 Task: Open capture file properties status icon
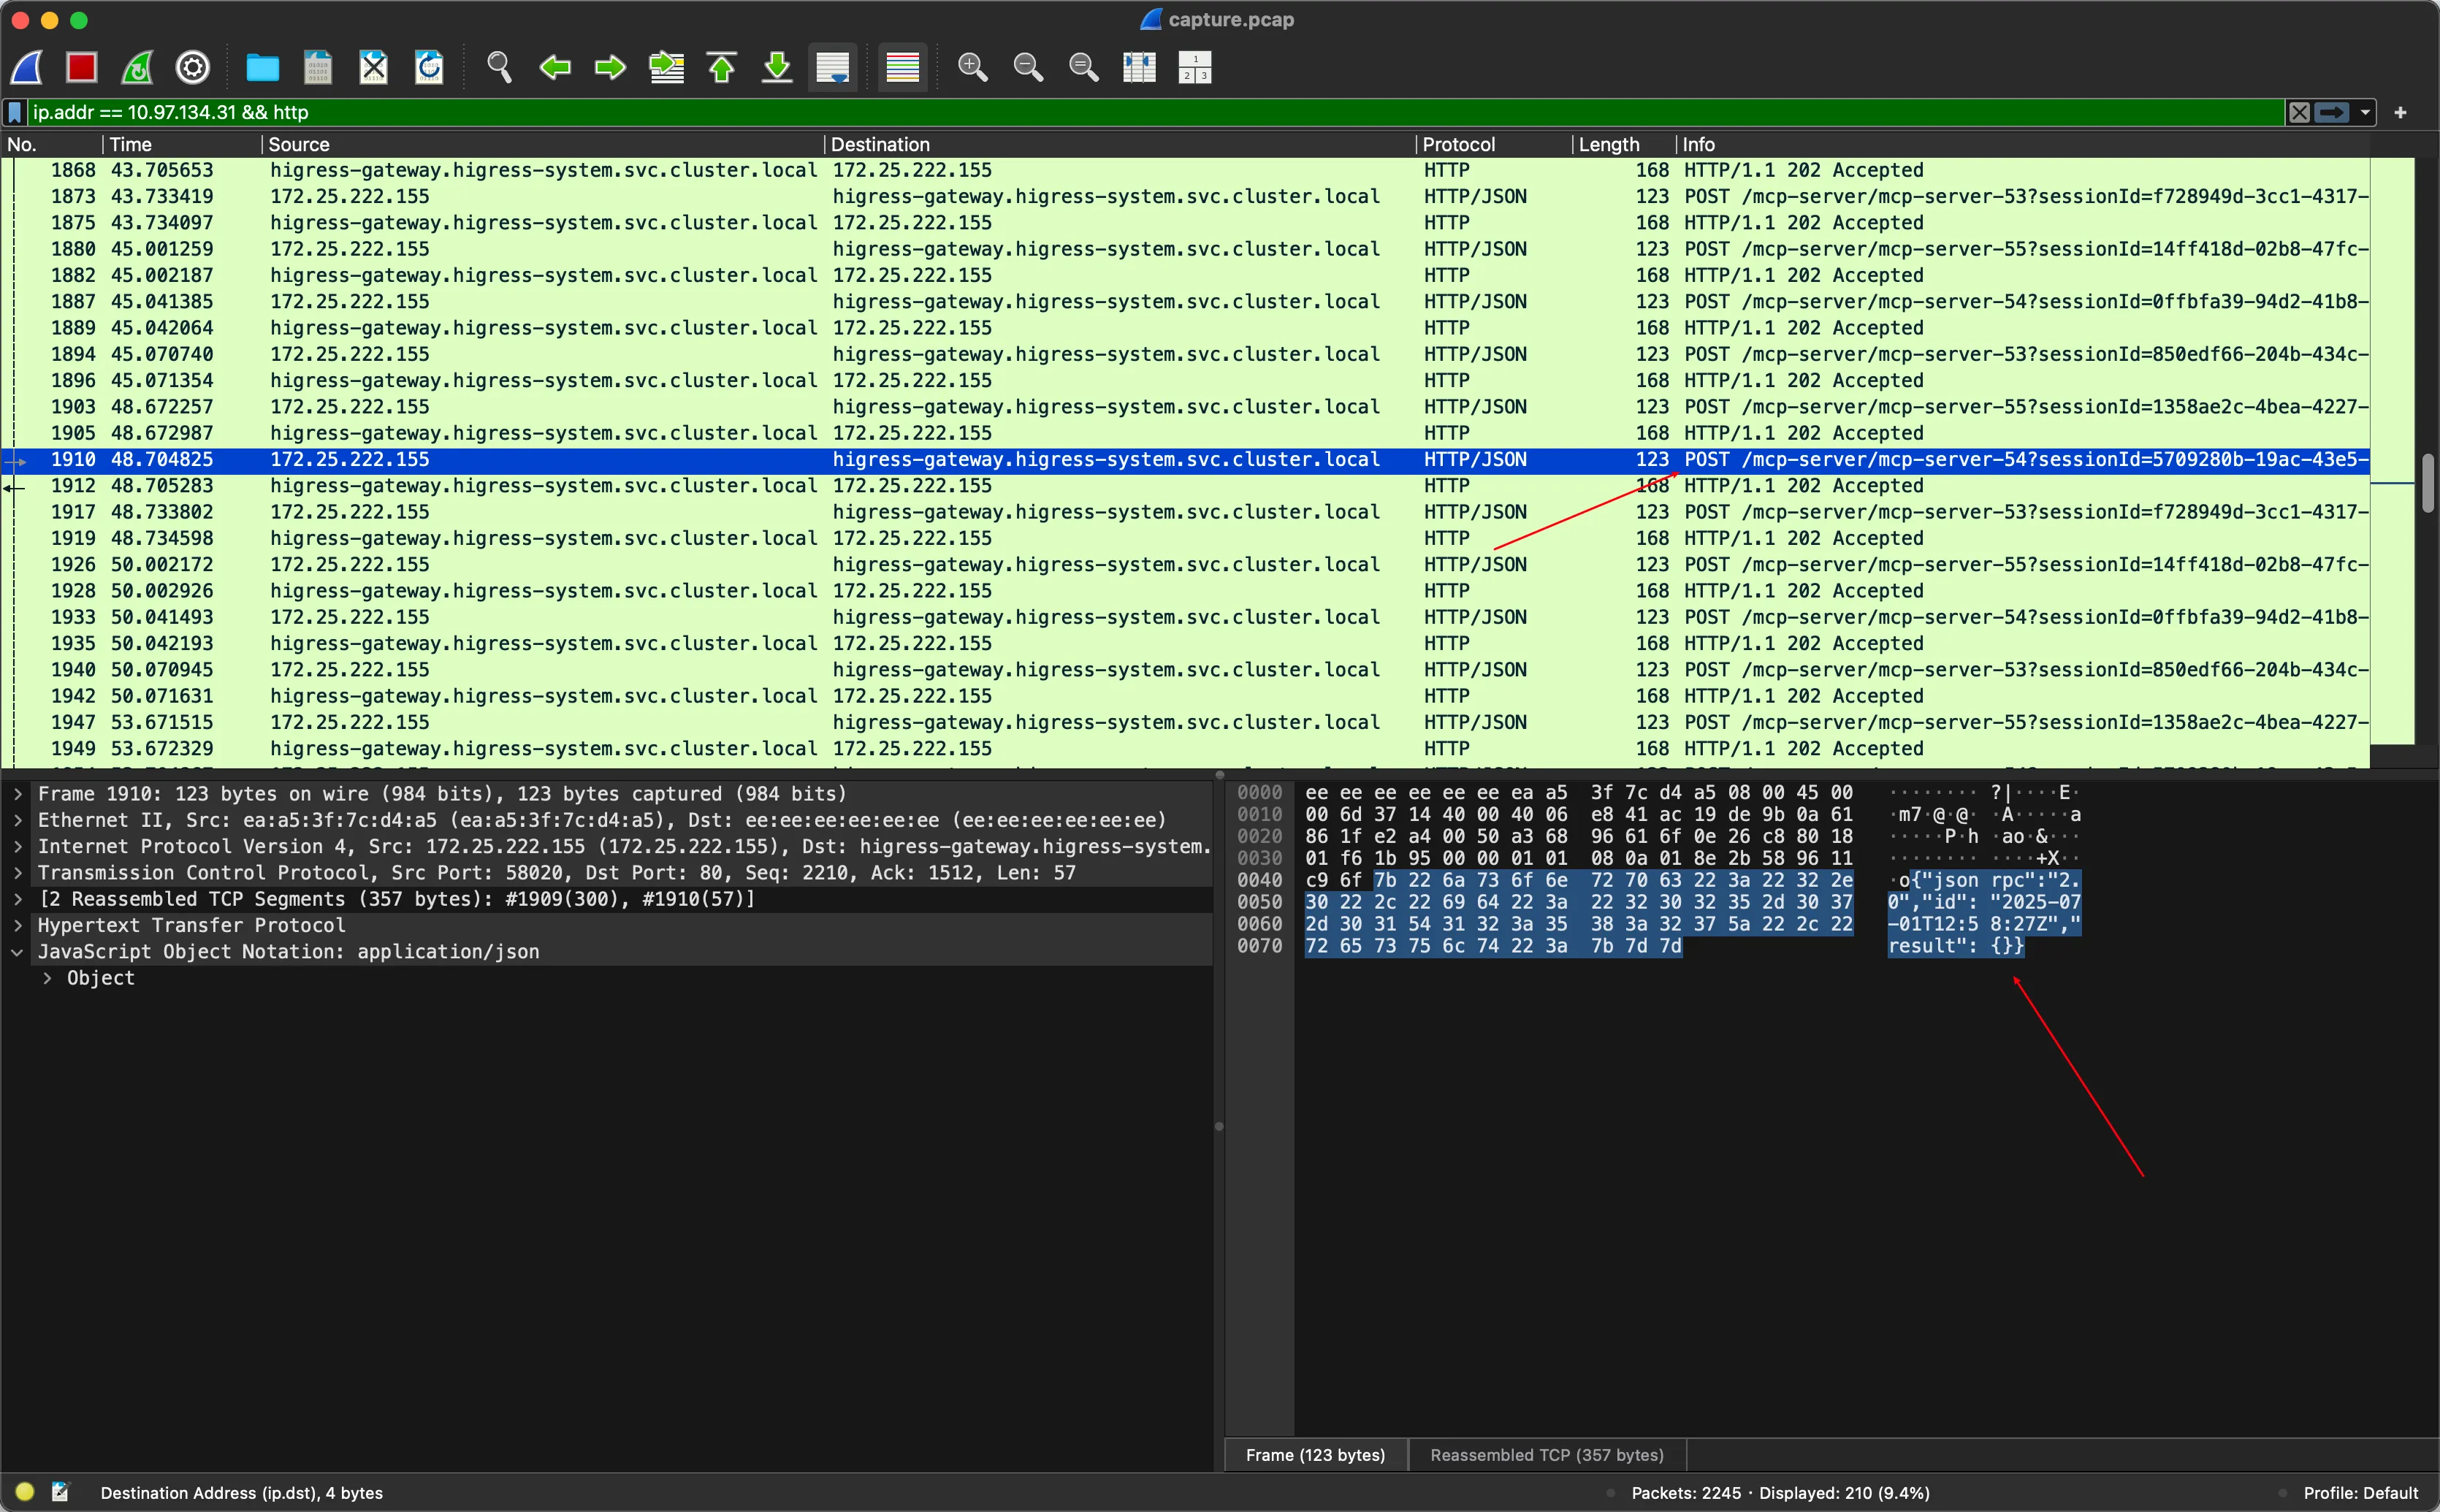tap(61, 1492)
